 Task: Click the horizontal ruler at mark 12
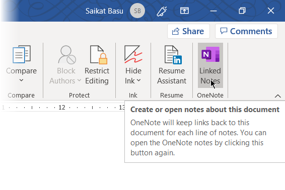(62, 108)
